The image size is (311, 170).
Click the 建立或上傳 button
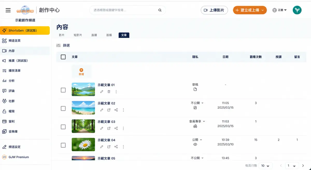pyautogui.click(x=250, y=10)
